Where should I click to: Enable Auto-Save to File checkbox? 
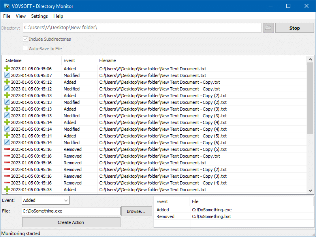click(26, 49)
